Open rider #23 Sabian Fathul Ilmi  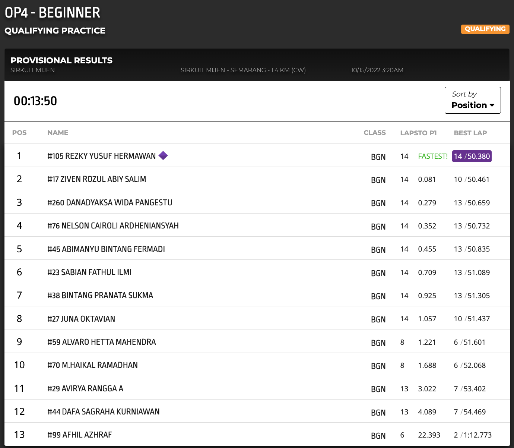point(89,272)
